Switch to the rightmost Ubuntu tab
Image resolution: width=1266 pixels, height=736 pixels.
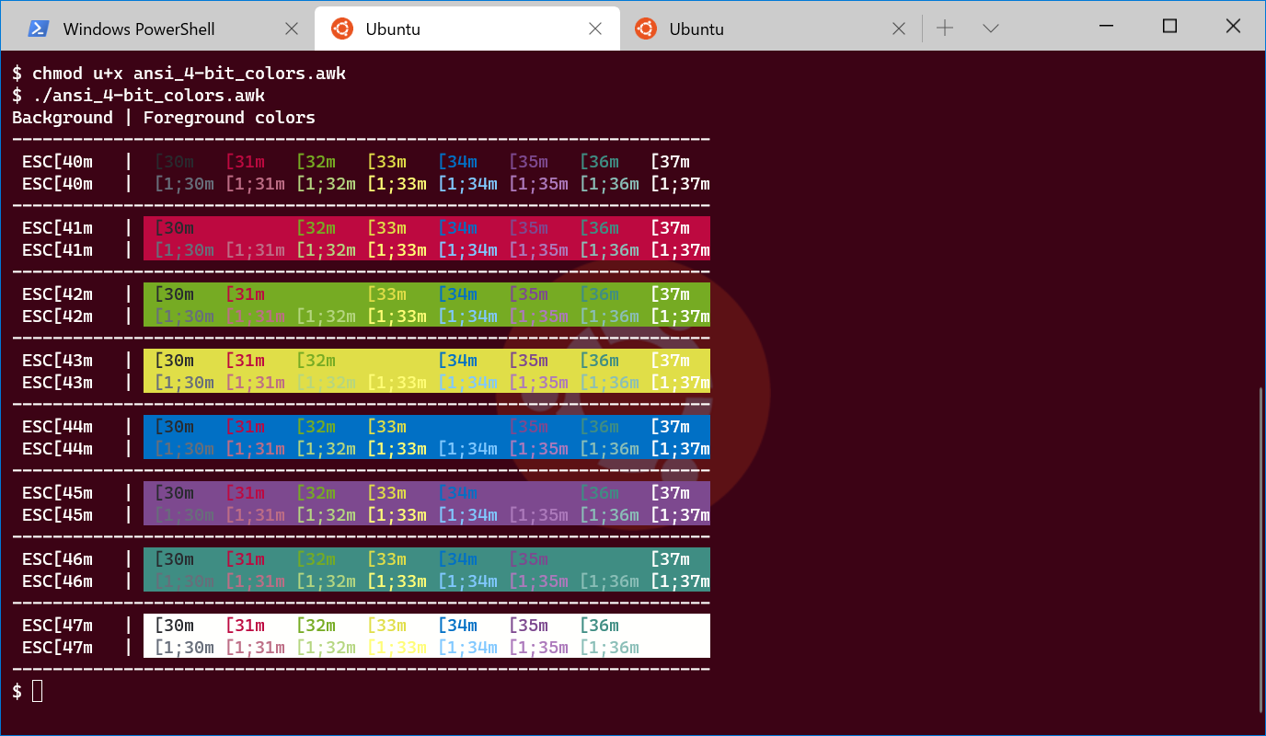tap(770, 29)
